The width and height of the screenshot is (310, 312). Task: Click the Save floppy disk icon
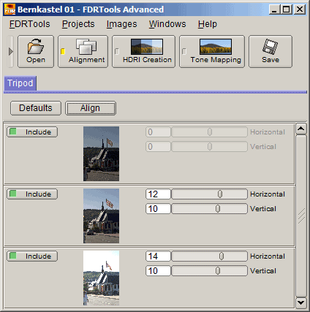pyautogui.click(x=270, y=46)
